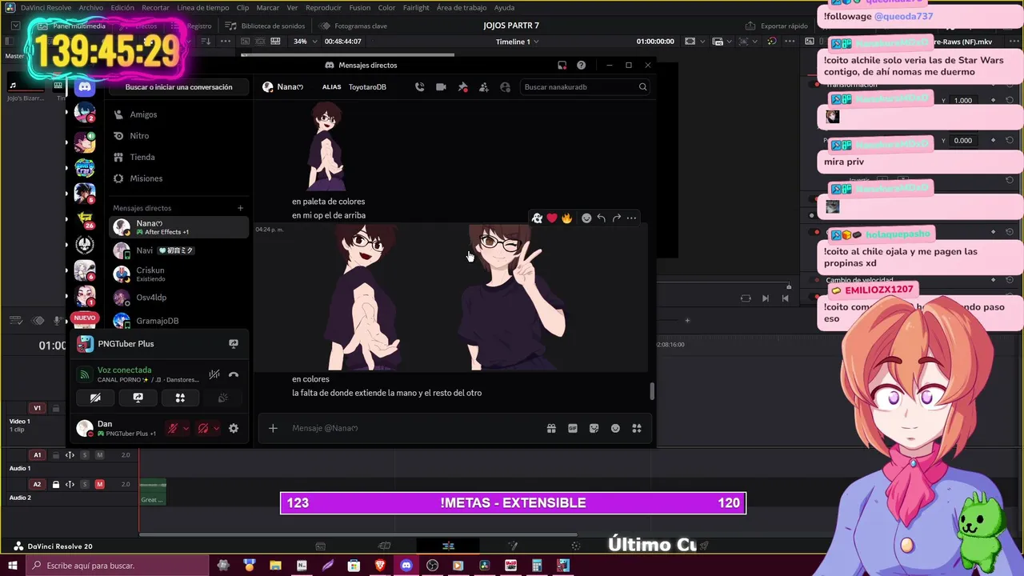Open the Área de trabajo menu
Image resolution: width=1024 pixels, height=576 pixels.
coord(462,7)
